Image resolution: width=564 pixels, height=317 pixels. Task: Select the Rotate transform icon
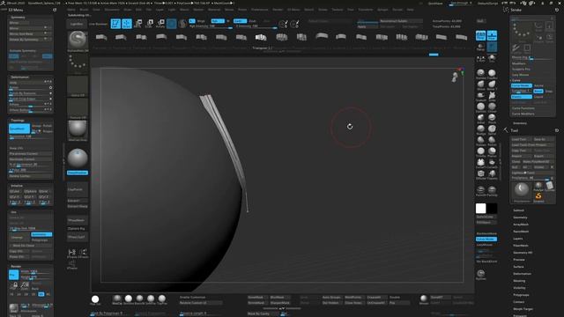160,24
